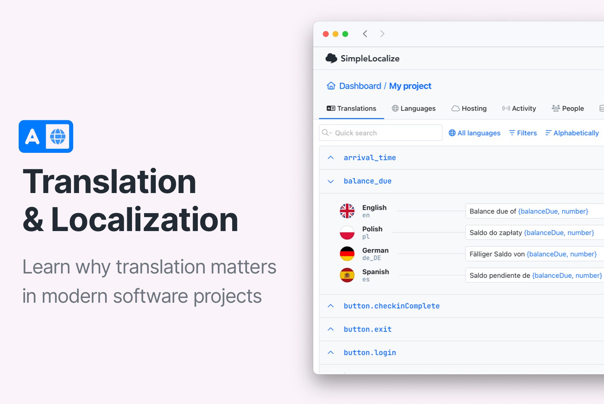Open the Filters button
Image resolution: width=604 pixels, height=404 pixels.
point(523,133)
